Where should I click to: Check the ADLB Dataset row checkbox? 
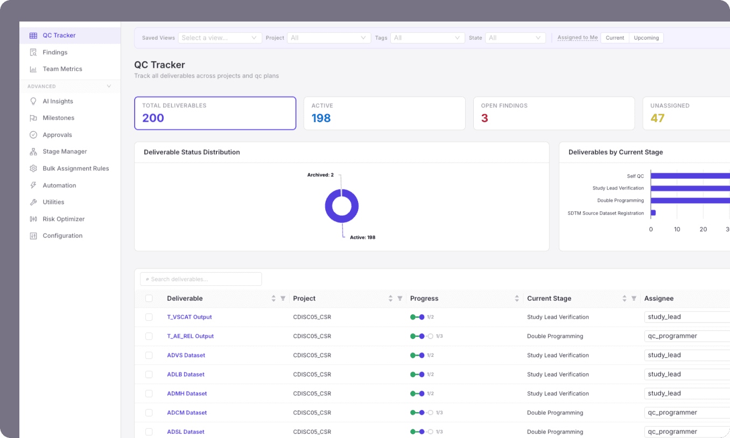[x=149, y=375]
